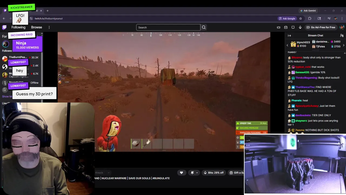Viewport: 346px width, 195px height.
Task: Click the Bits: 29% off button
Action: [x=214, y=173]
